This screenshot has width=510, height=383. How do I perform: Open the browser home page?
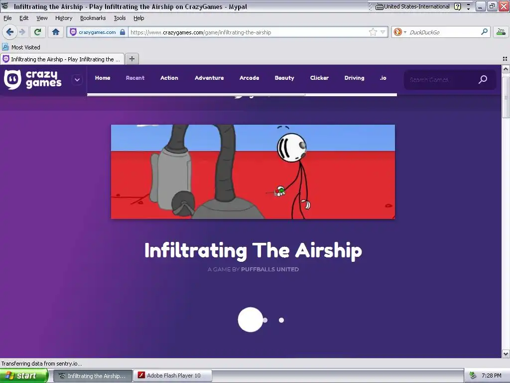(x=56, y=32)
